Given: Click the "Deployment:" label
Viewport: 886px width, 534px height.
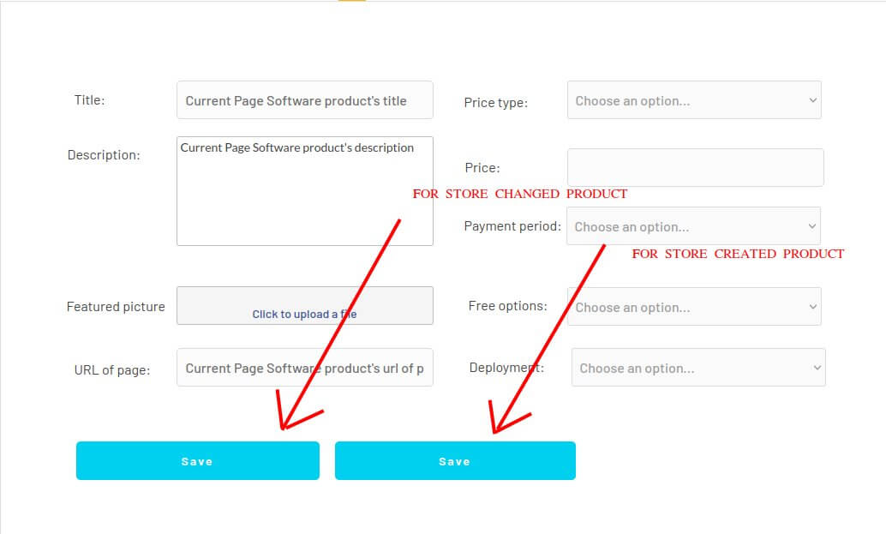Looking at the screenshot, I should 506,368.
